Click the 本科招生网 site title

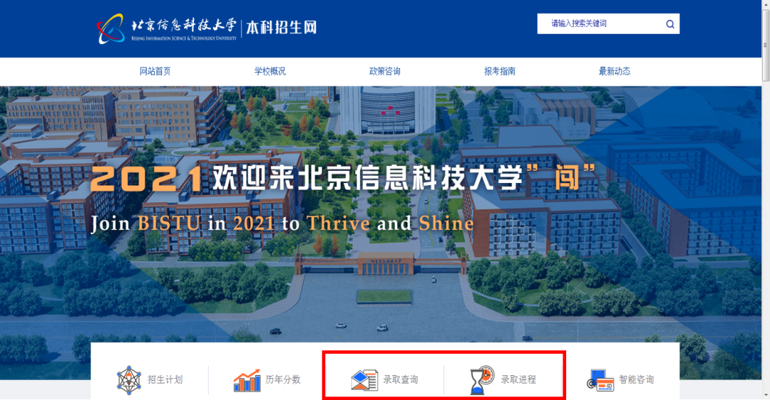click(282, 28)
